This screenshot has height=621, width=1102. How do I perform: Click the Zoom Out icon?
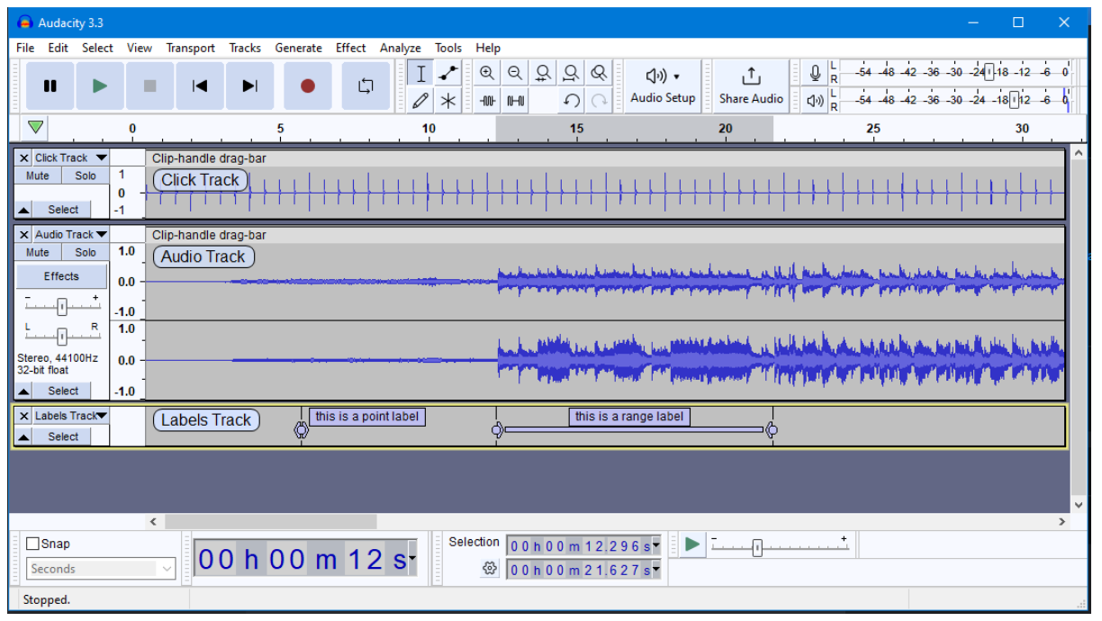click(x=515, y=74)
